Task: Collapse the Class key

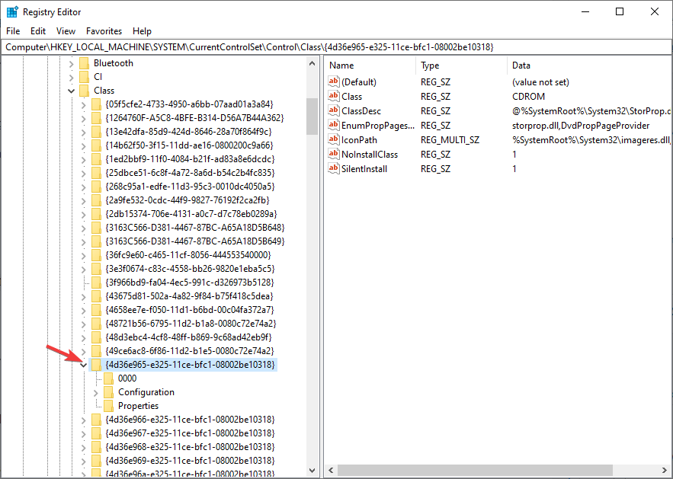Action: pyautogui.click(x=71, y=91)
